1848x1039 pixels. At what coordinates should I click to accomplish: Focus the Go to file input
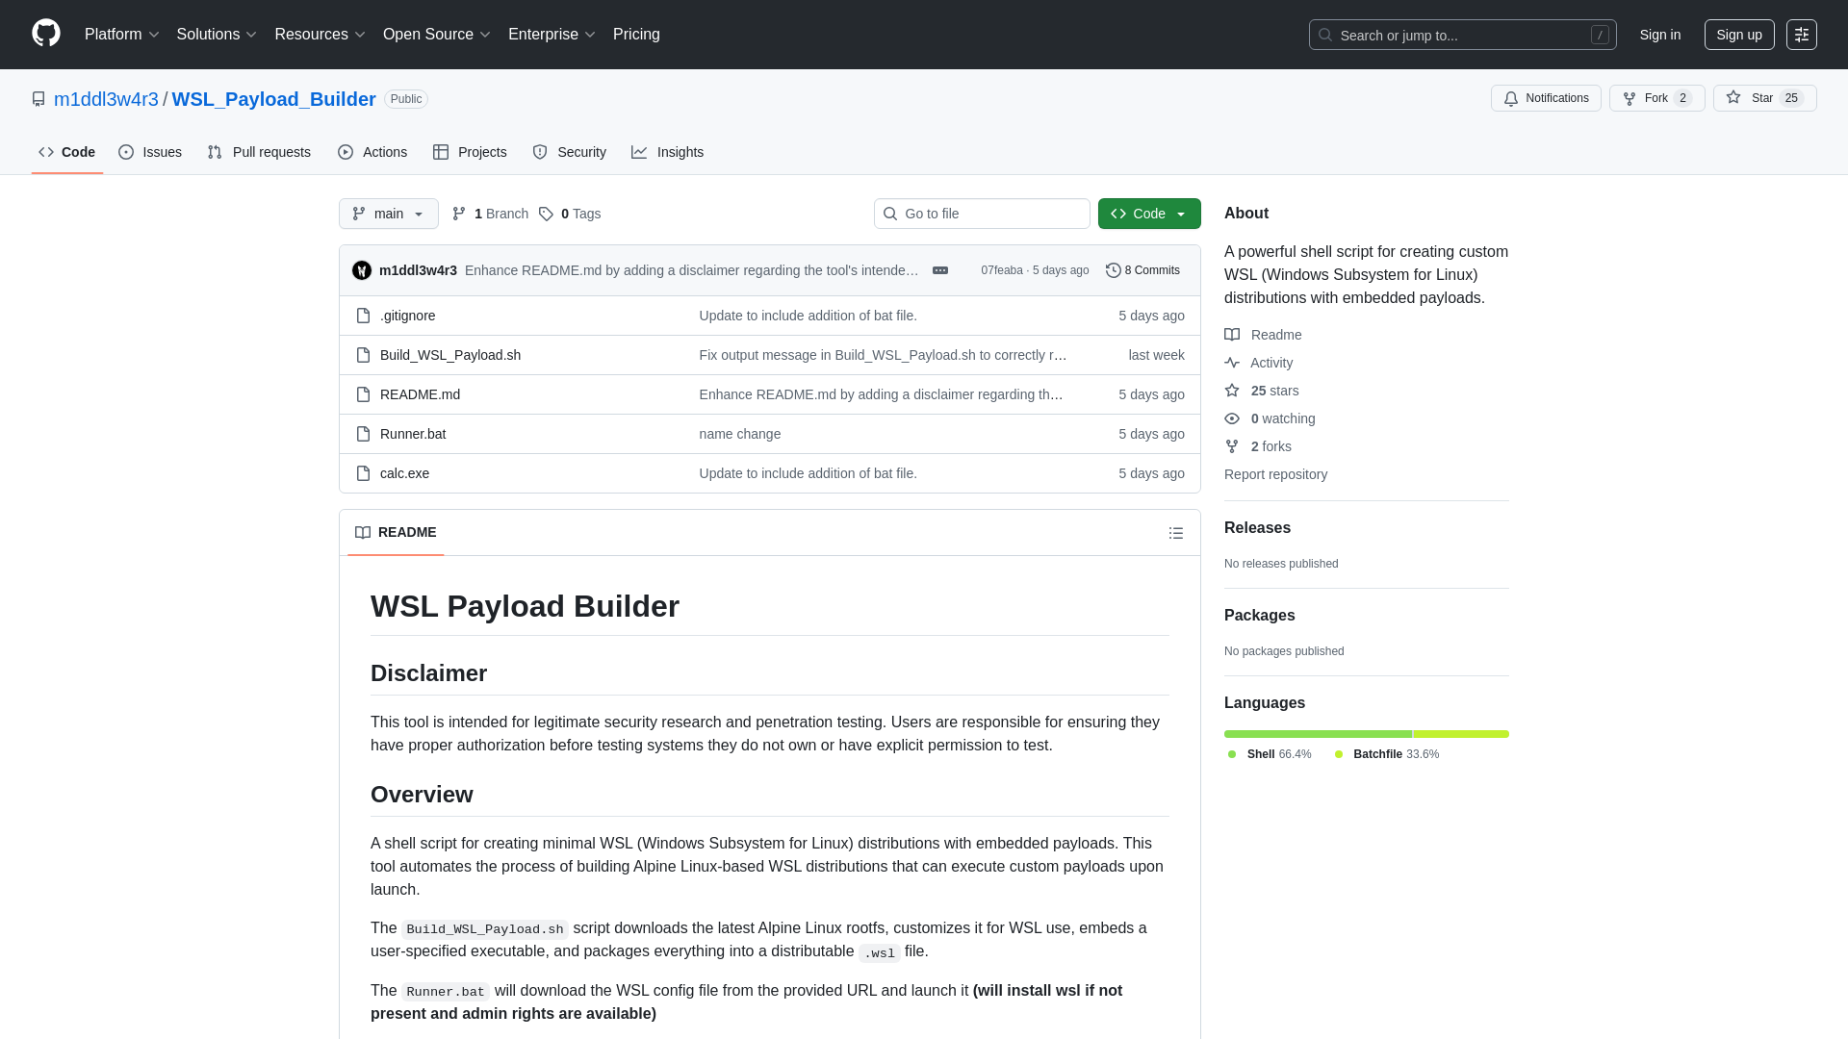click(x=982, y=214)
